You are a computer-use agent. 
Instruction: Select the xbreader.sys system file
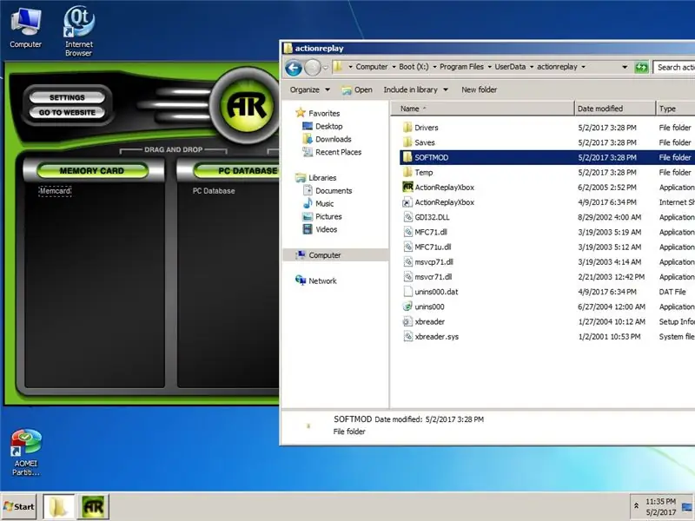click(430, 337)
